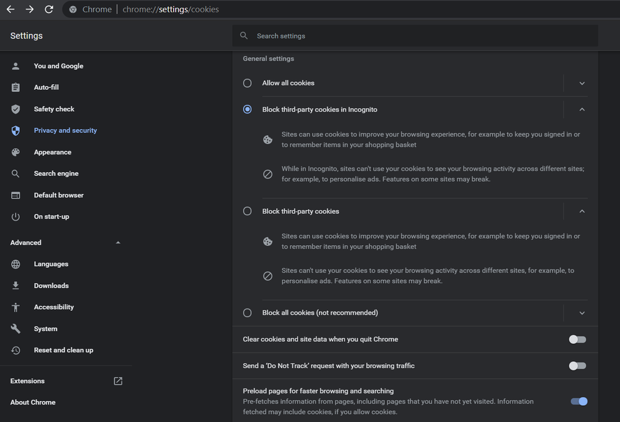The width and height of the screenshot is (620, 422).
Task: Click the Search engine magnifier icon
Action: (16, 174)
